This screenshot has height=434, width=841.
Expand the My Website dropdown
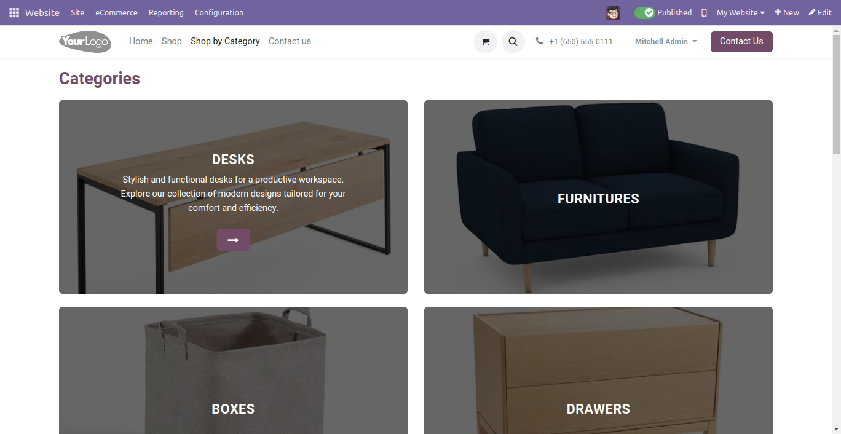(740, 12)
